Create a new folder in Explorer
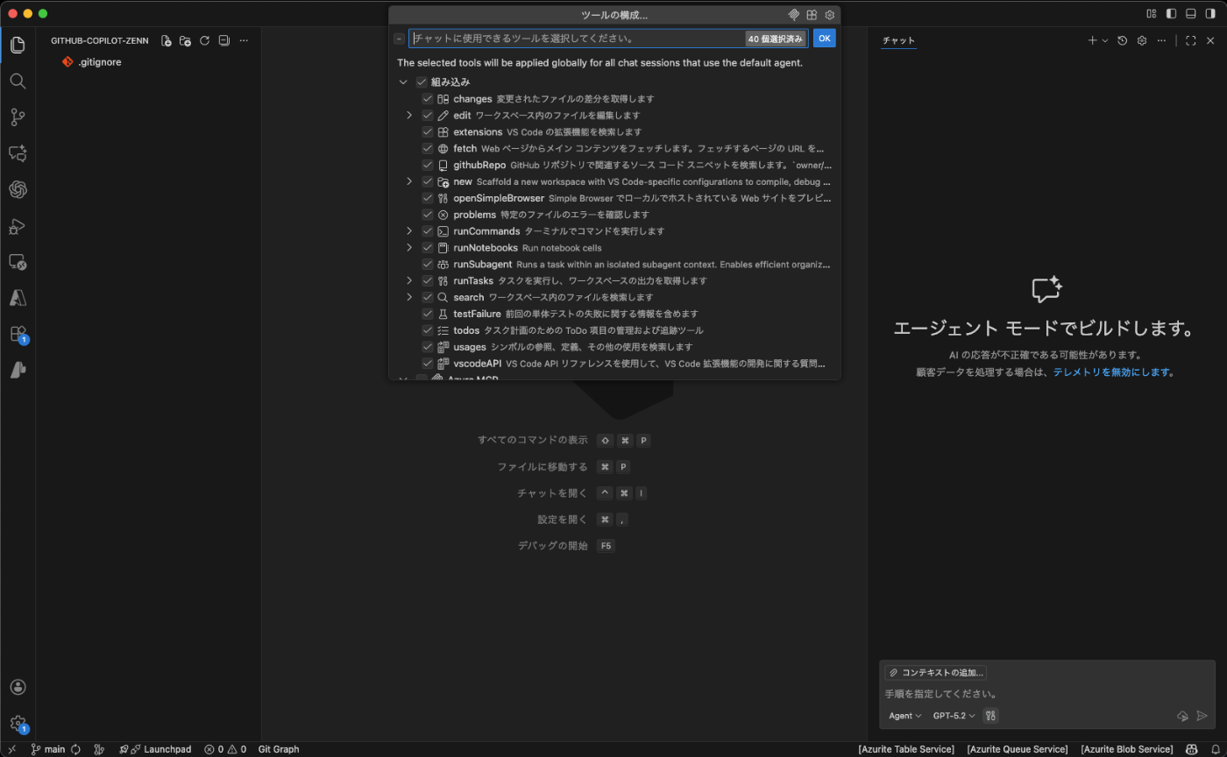Image resolution: width=1227 pixels, height=757 pixels. click(185, 40)
